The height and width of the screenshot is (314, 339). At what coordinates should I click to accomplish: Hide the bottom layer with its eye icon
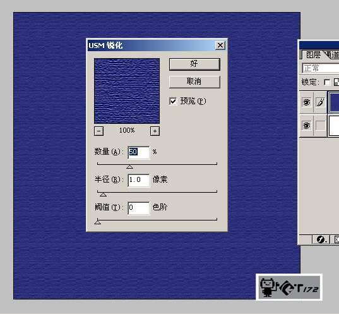point(306,126)
